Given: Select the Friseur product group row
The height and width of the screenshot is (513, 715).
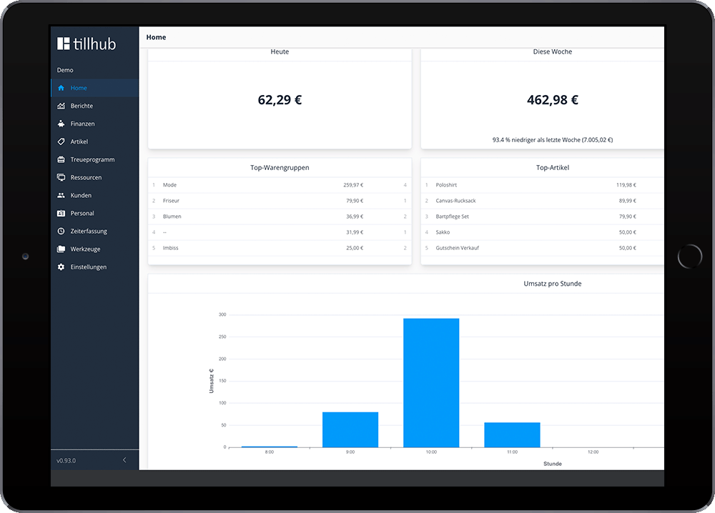Looking at the screenshot, I should click(280, 201).
